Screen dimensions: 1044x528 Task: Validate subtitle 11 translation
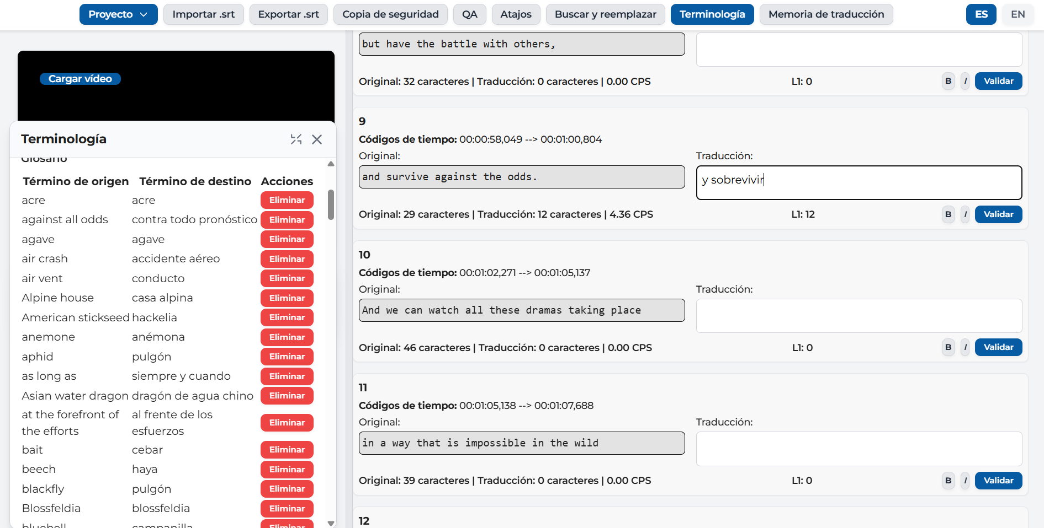998,481
